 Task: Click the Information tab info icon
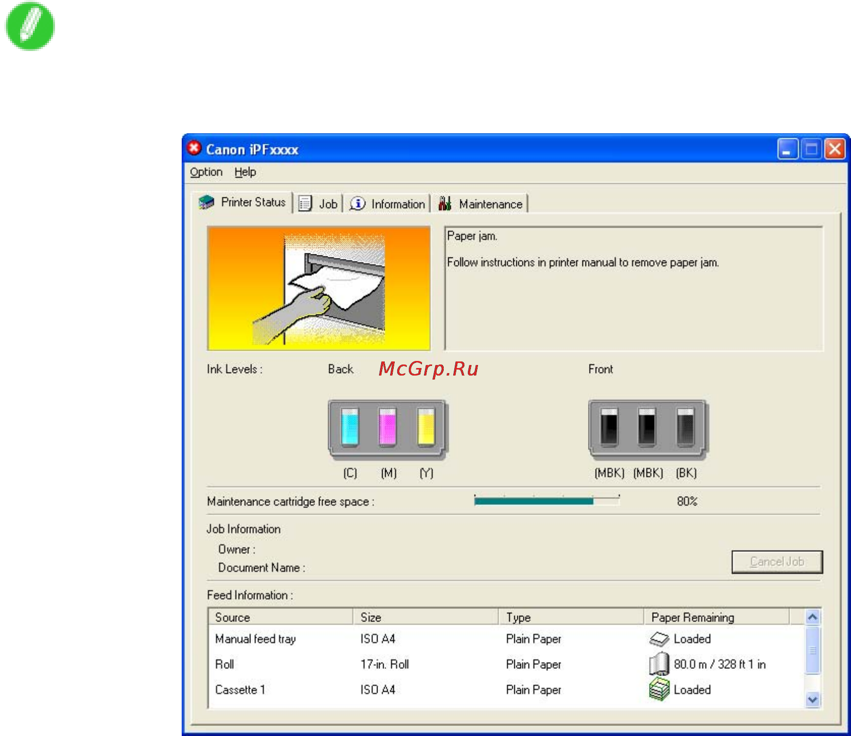point(357,203)
